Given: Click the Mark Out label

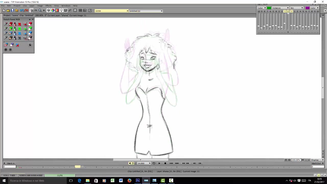Looking at the screenshot, I should coord(316,164).
